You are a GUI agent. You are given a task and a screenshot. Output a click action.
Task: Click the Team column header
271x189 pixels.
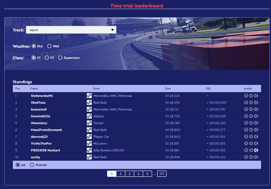click(96, 88)
